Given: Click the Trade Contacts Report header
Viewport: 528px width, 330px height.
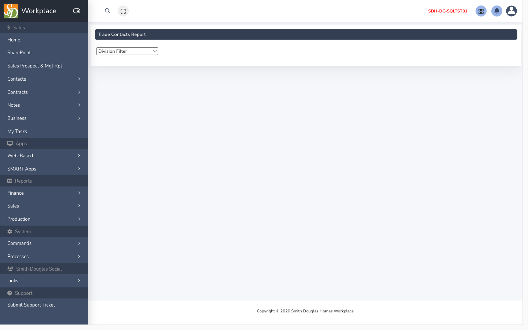Looking at the screenshot, I should (306, 34).
